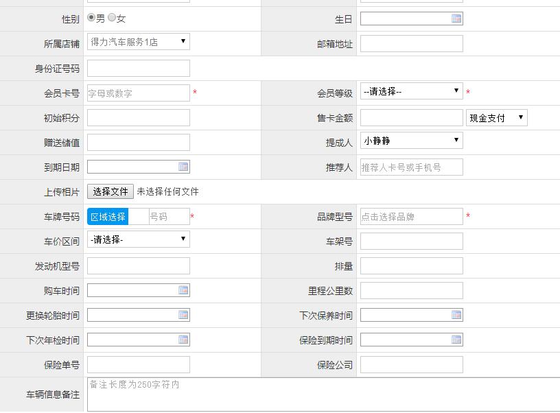Focus the 售卡金额 amount field
This screenshot has height=413, width=560.
point(412,118)
